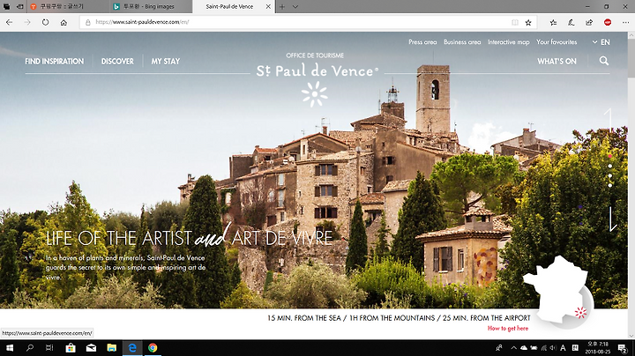Open the browser home page

63,22
